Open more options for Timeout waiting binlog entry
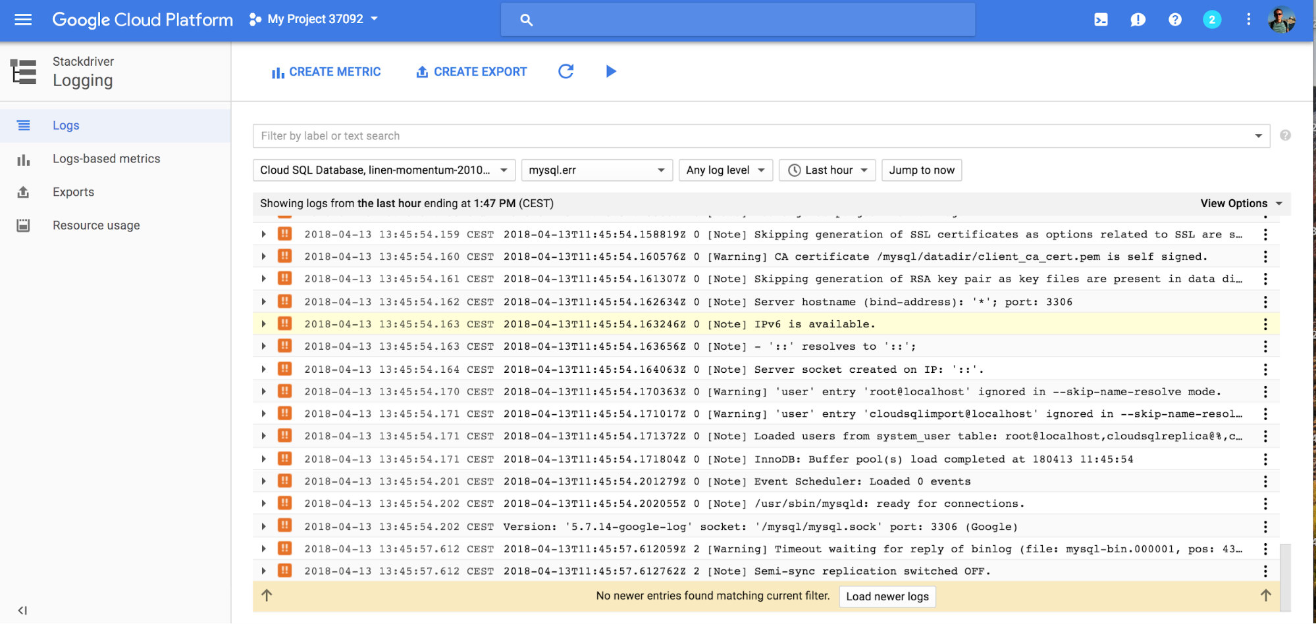The width and height of the screenshot is (1316, 624). (x=1265, y=548)
